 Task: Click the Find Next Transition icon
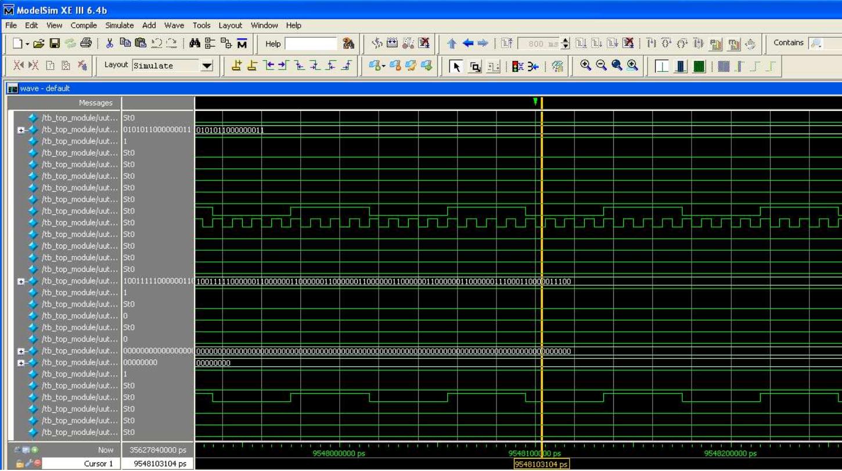point(284,66)
